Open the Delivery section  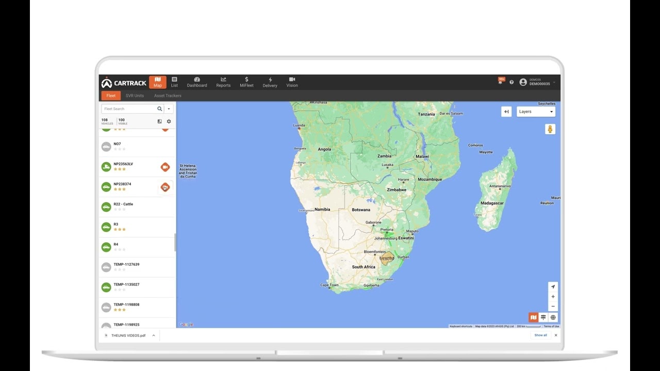270,82
